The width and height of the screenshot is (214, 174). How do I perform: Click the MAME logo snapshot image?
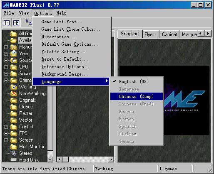pos(164,100)
